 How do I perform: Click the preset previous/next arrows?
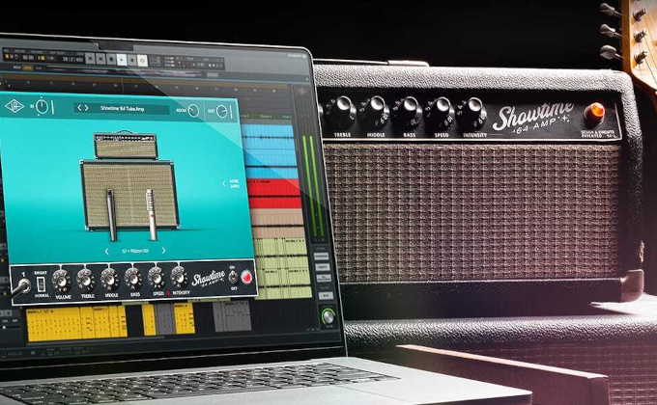(x=82, y=107)
